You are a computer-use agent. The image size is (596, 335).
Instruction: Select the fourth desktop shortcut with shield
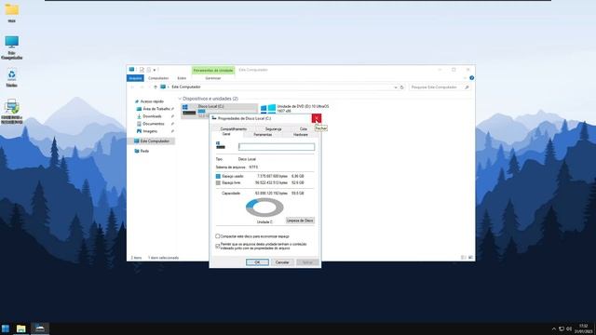[x=12, y=112]
